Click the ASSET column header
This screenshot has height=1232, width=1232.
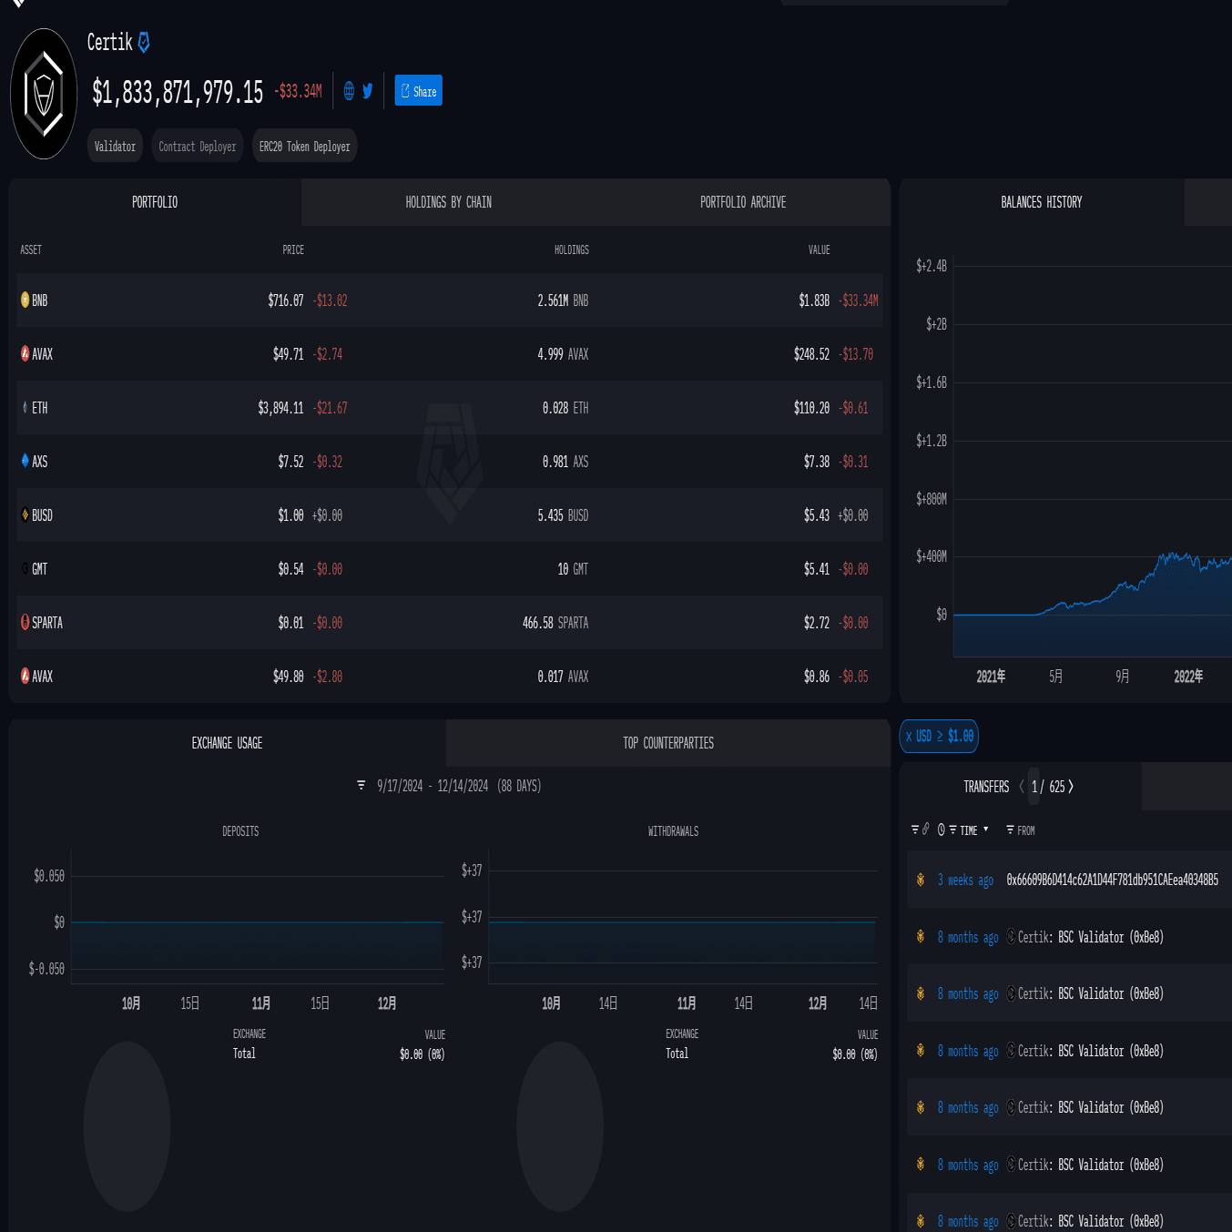(x=31, y=249)
